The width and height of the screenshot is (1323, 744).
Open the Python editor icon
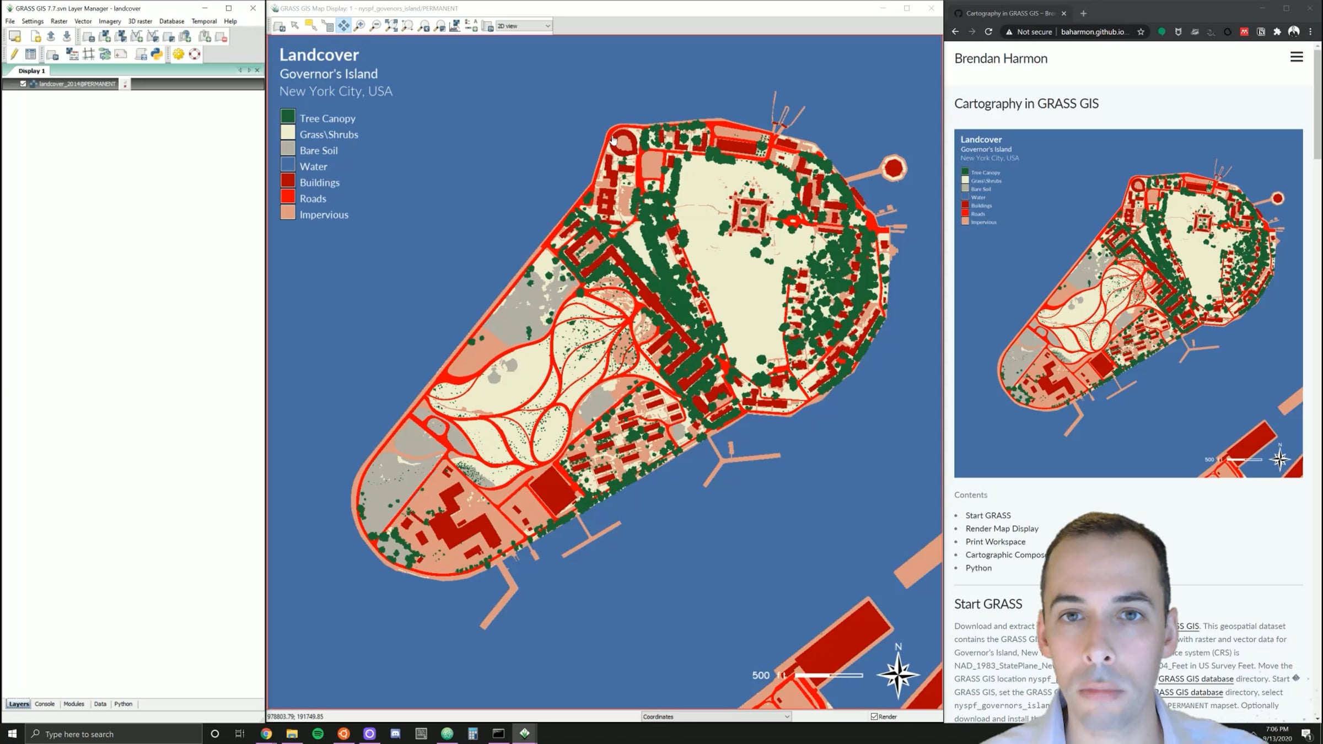[157, 54]
